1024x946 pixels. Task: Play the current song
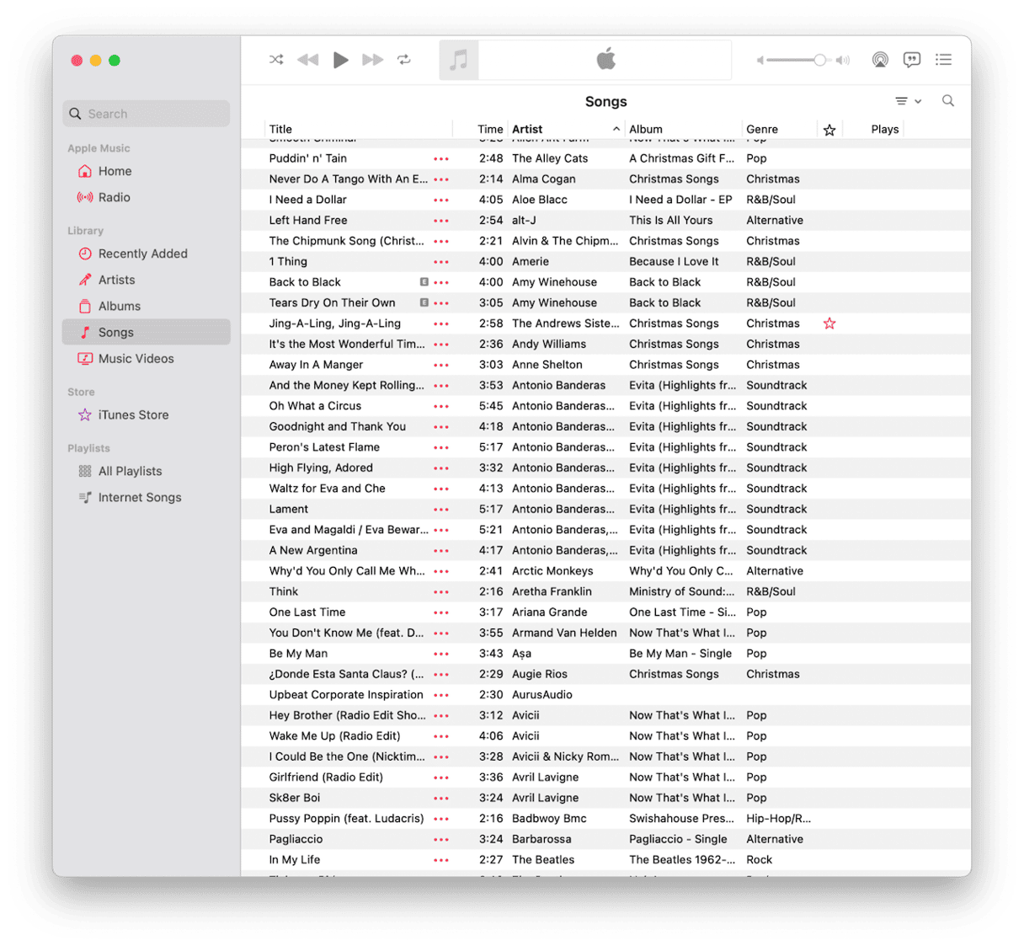point(340,60)
